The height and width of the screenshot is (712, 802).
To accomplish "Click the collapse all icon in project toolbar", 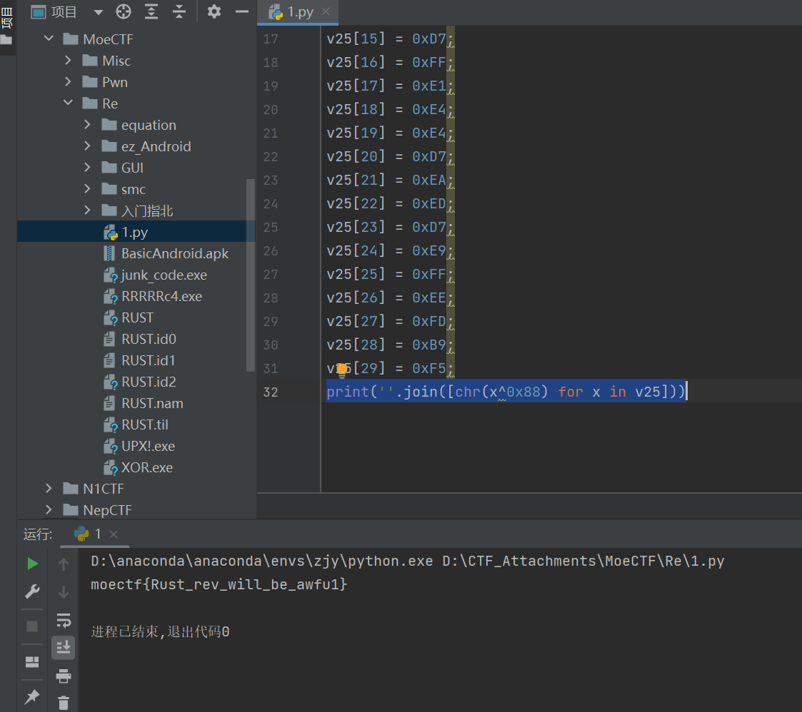I will tap(179, 11).
